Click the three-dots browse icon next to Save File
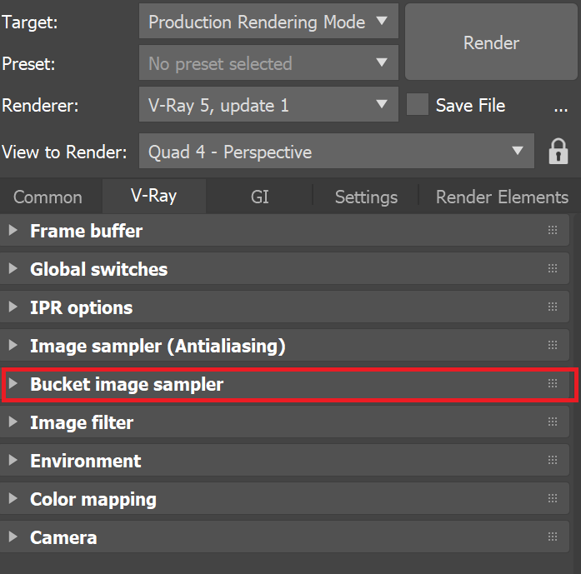The width and height of the screenshot is (581, 574). tap(560, 106)
